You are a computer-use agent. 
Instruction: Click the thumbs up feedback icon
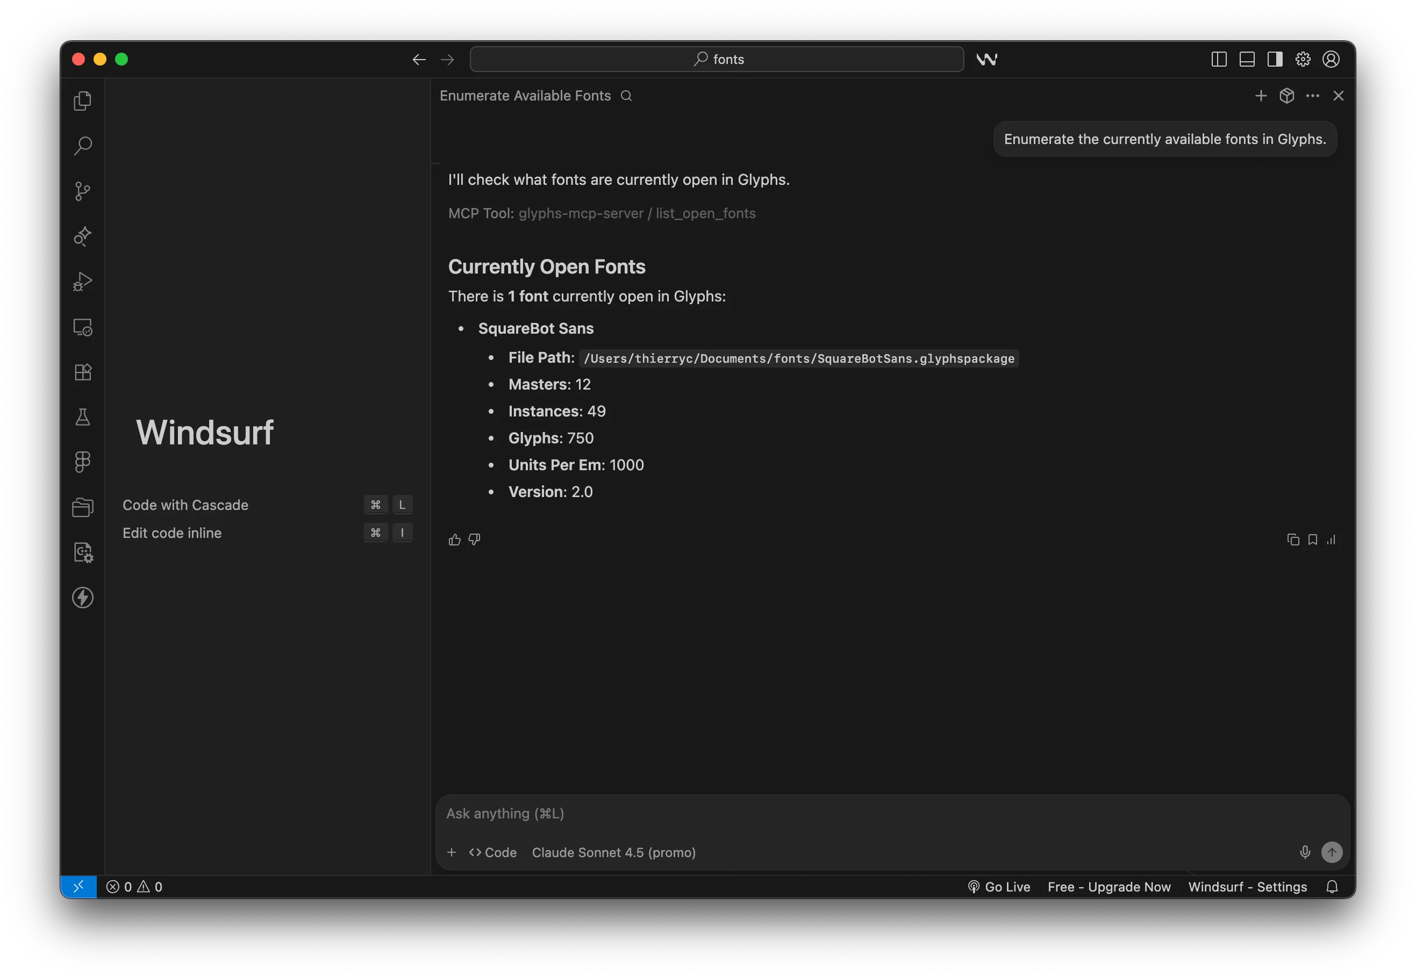454,540
